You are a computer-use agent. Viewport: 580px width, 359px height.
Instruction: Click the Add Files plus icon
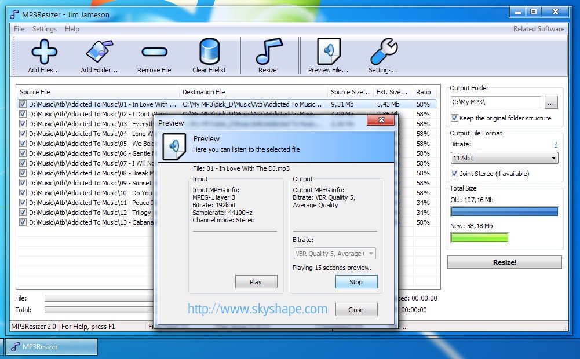tap(44, 52)
